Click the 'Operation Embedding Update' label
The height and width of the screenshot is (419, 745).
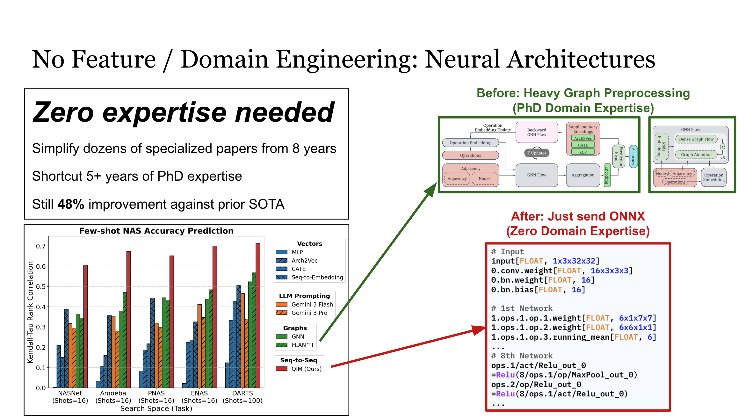493,127
